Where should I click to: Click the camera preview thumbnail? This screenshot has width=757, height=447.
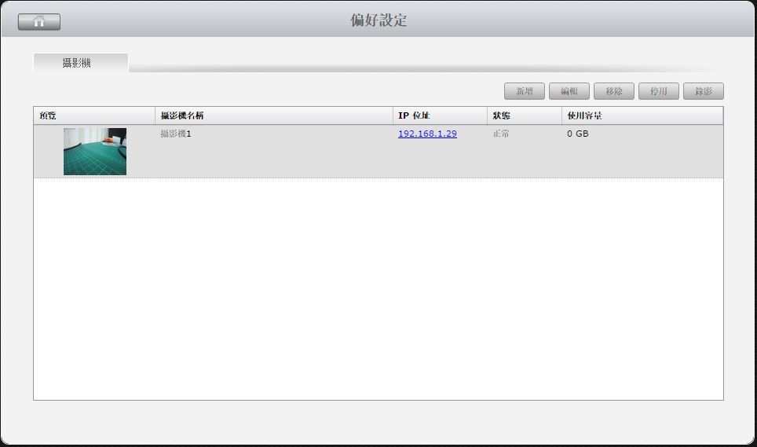pyautogui.click(x=95, y=152)
